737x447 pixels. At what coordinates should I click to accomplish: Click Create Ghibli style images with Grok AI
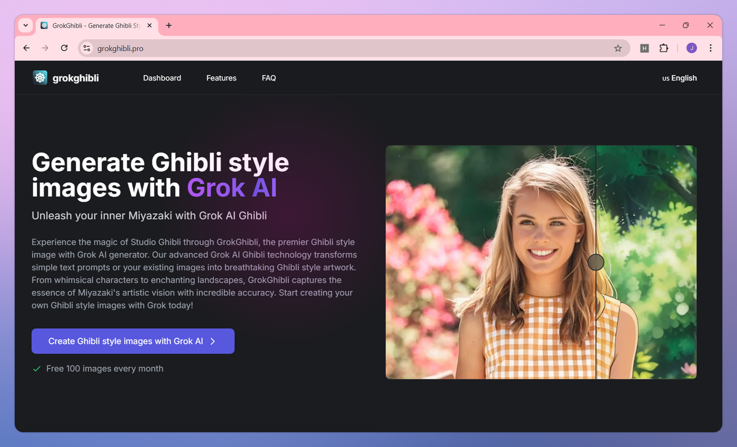click(x=133, y=341)
